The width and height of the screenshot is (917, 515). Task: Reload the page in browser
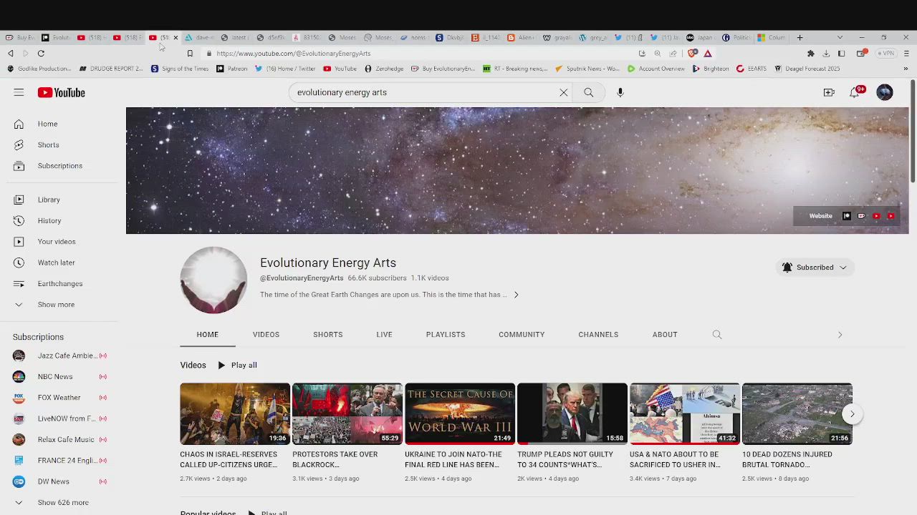(41, 53)
